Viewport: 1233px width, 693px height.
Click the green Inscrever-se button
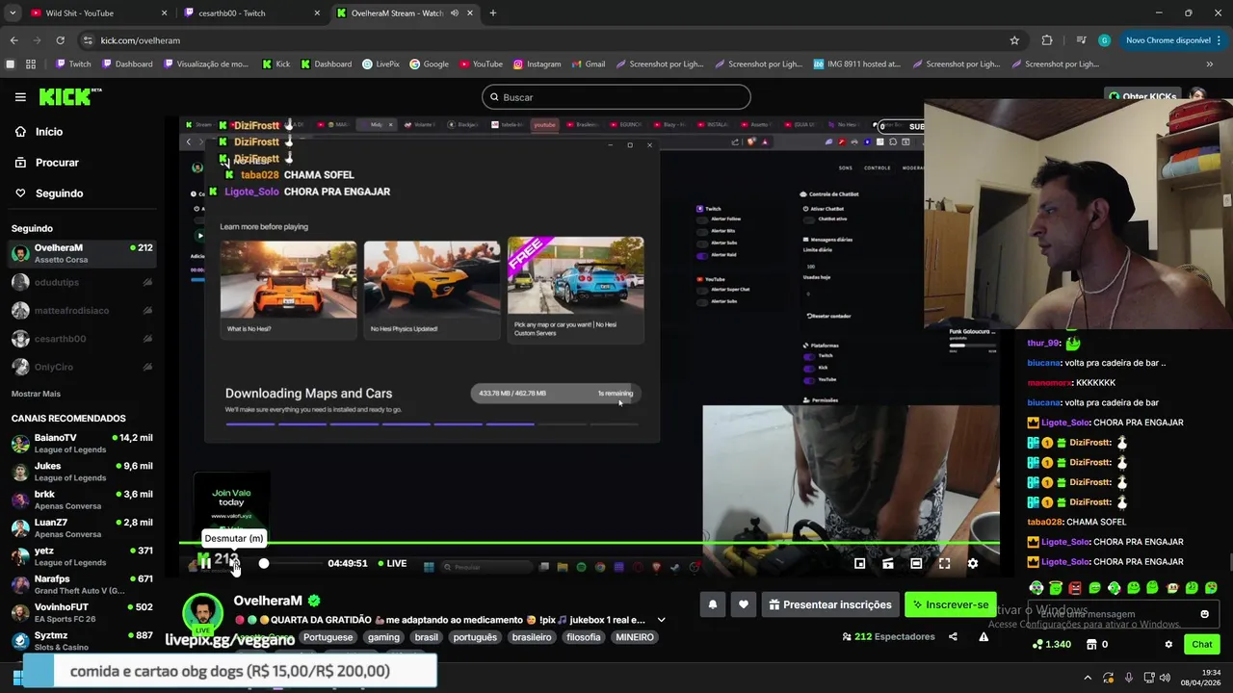point(950,604)
